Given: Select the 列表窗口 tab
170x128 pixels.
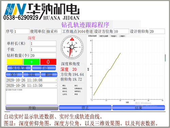Looking at the screenshot, I should click(114, 36).
